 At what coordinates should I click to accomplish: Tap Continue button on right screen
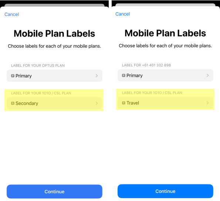(165, 191)
